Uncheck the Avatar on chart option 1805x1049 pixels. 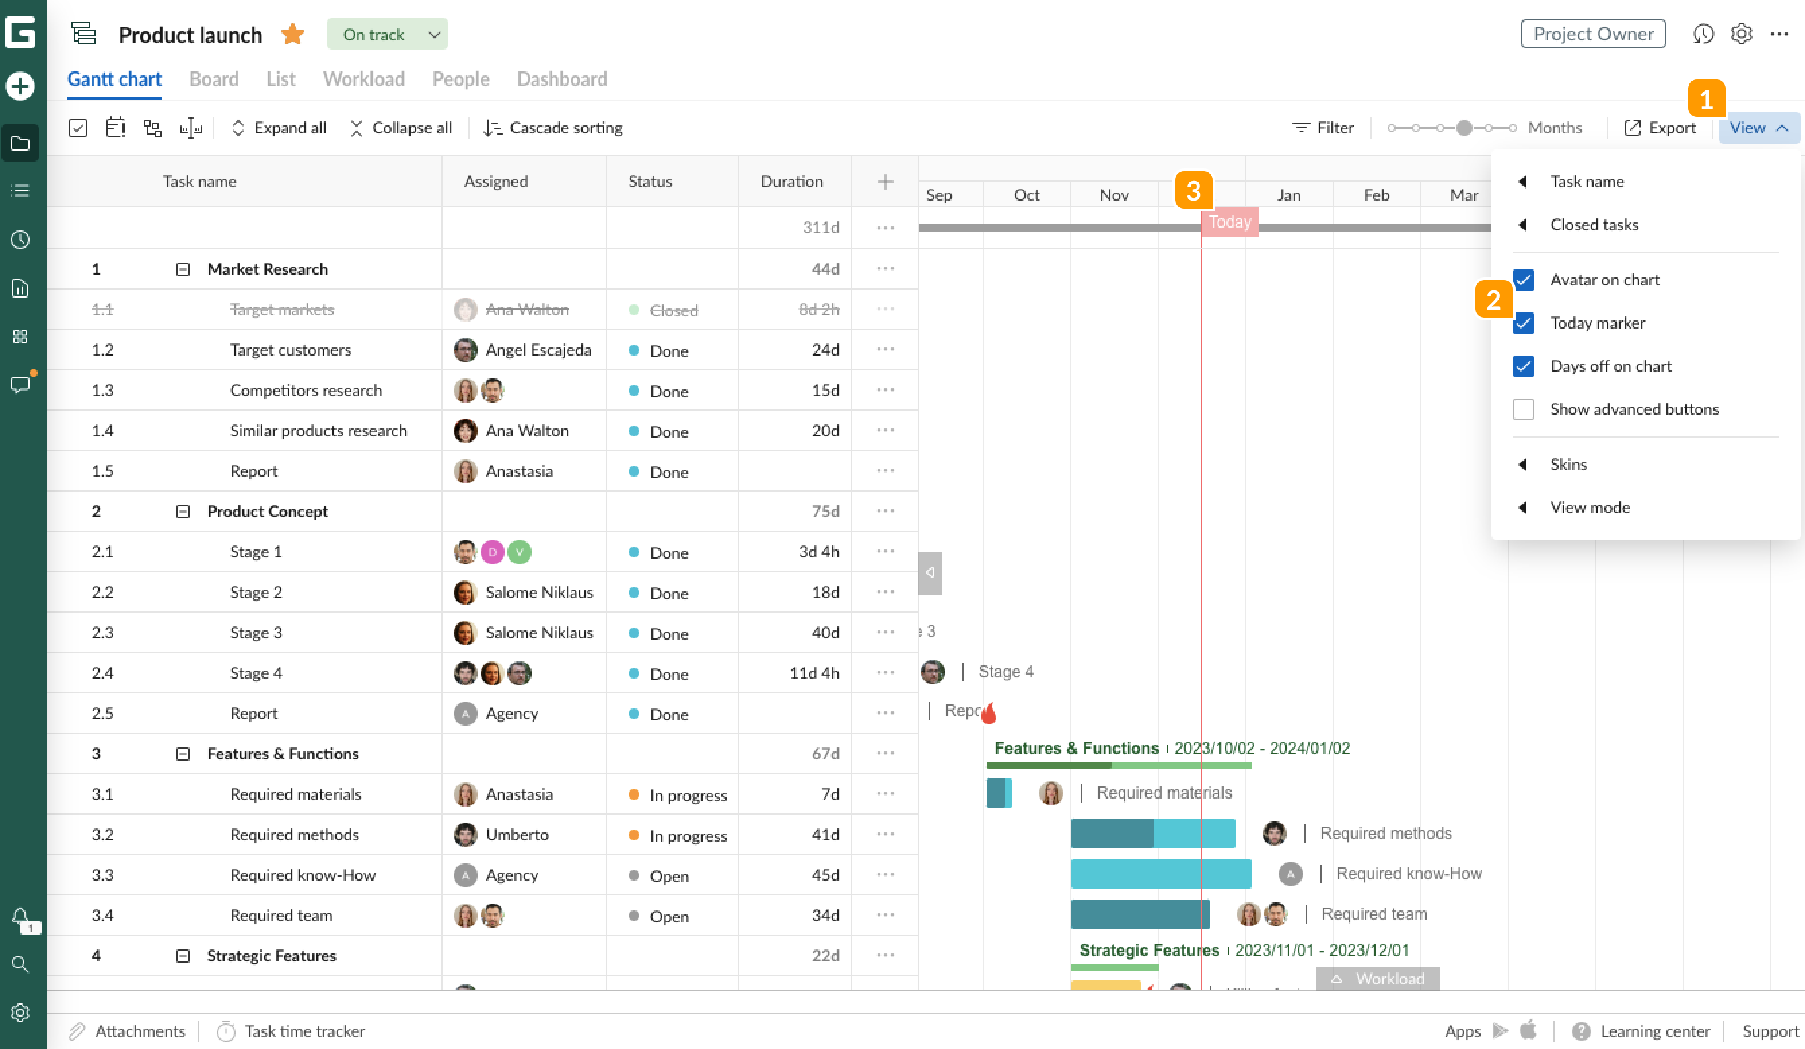[x=1524, y=279]
